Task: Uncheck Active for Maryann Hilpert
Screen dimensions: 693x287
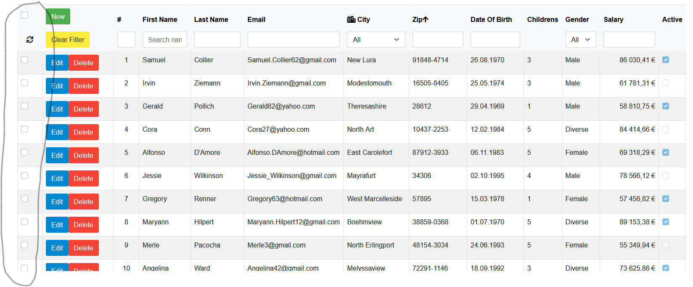Action: point(666,222)
